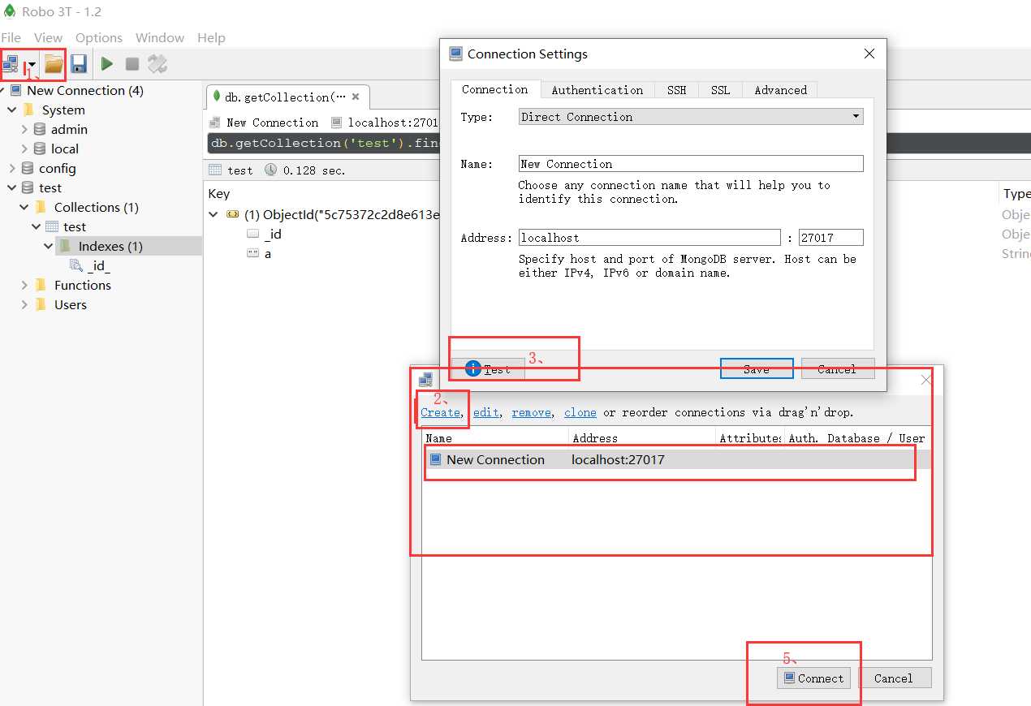Screen dimensions: 1031x706
Task: Click the clone connection link
Action: click(x=580, y=412)
